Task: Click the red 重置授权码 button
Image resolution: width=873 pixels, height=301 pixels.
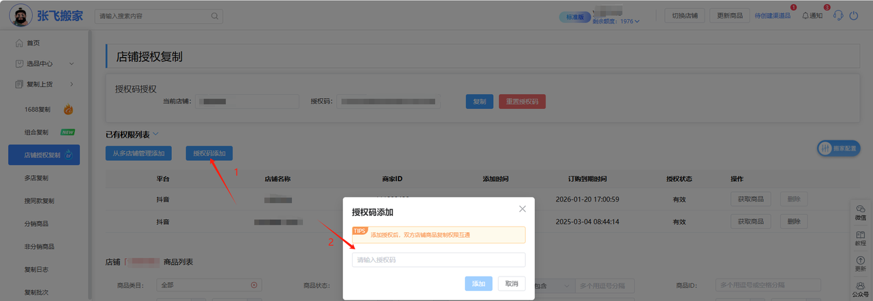Action: (522, 101)
